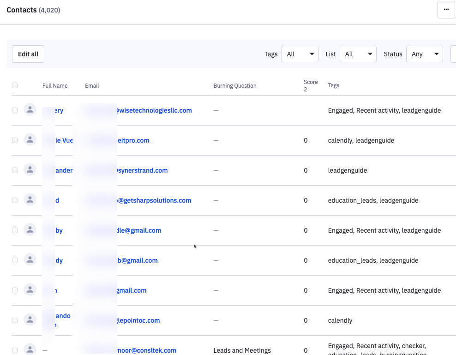The image size is (456, 355).
Task: Click avatar icon for eitpro.com contact
Action: pyautogui.click(x=30, y=140)
